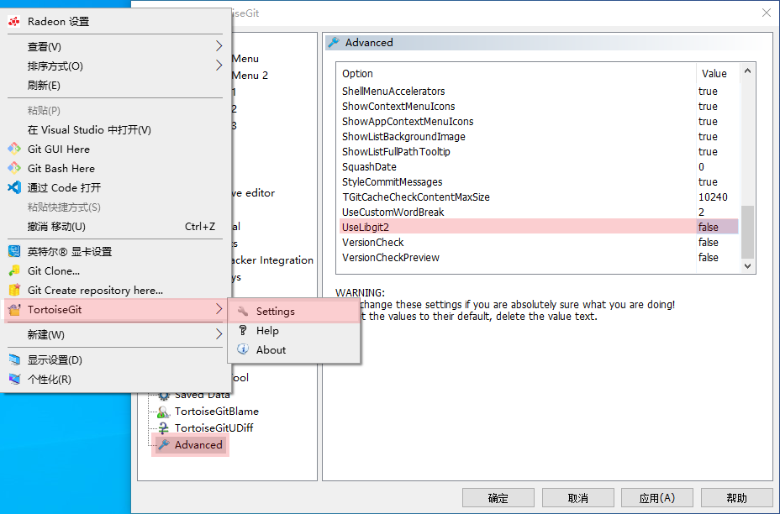Viewport: 780px width, 514px height.
Task: Select Advanced in settings tree
Action: pos(198,445)
